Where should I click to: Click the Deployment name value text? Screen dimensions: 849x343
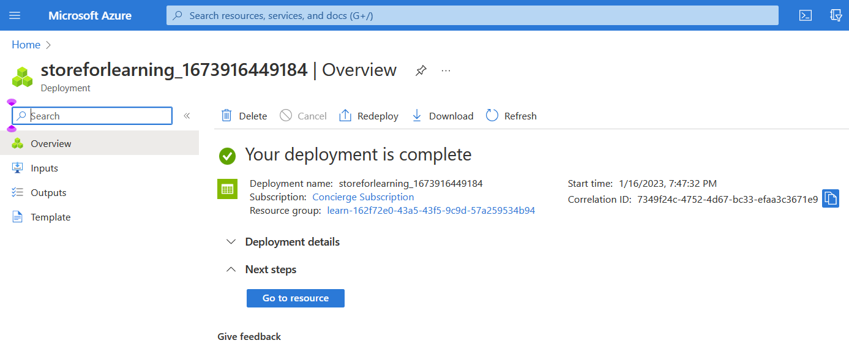tap(411, 183)
